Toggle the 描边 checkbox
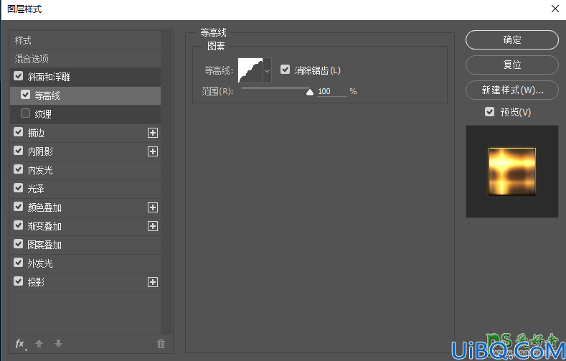The height and width of the screenshot is (361, 566). (18, 132)
